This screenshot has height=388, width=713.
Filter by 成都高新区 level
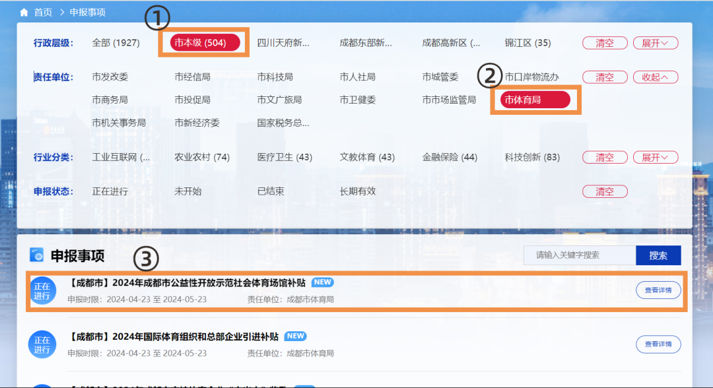click(451, 43)
